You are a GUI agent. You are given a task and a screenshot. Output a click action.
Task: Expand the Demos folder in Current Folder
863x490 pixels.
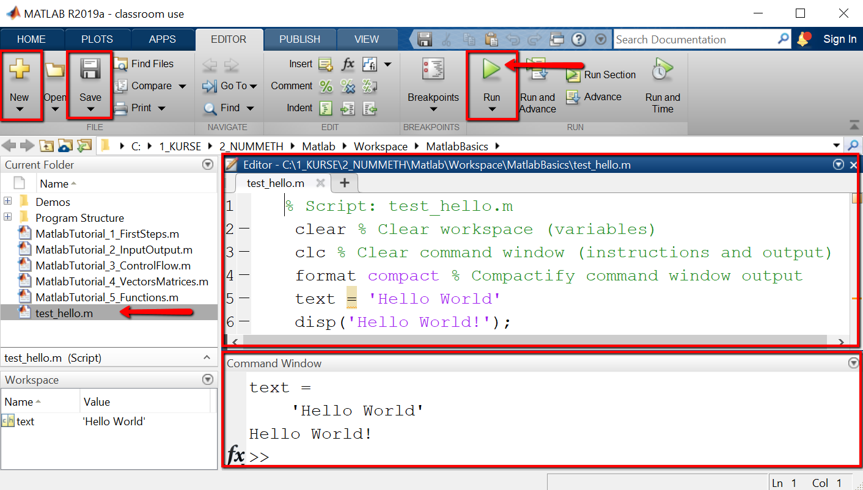(x=6, y=202)
